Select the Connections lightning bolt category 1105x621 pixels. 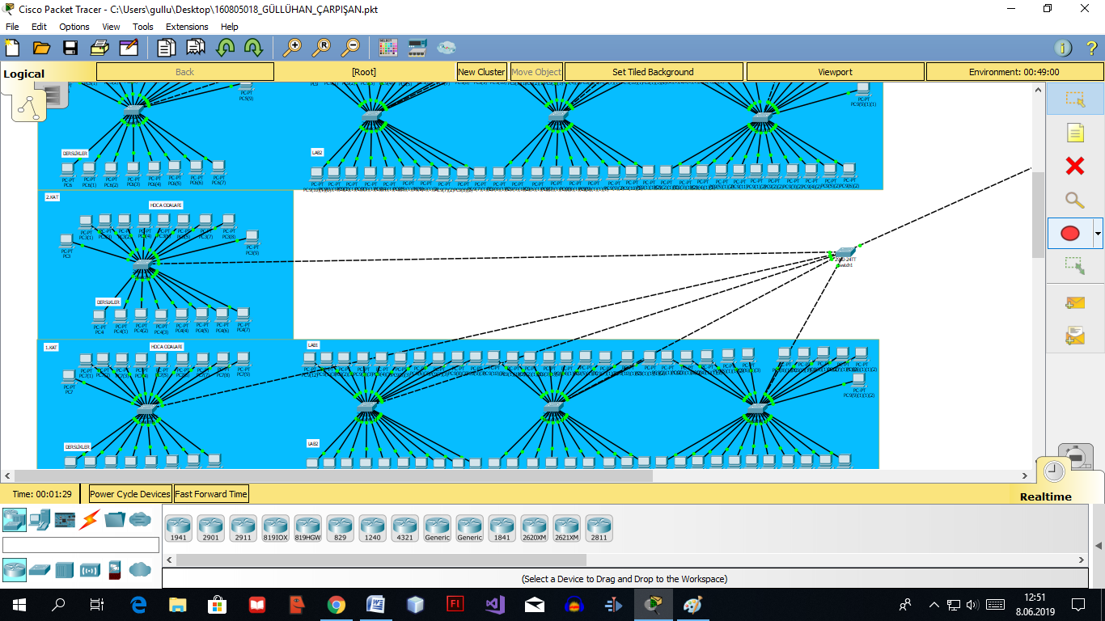[90, 519]
